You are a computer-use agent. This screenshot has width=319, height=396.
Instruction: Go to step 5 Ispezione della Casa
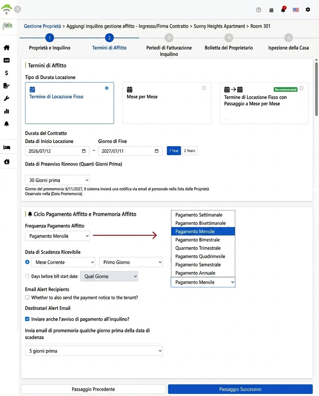click(288, 38)
